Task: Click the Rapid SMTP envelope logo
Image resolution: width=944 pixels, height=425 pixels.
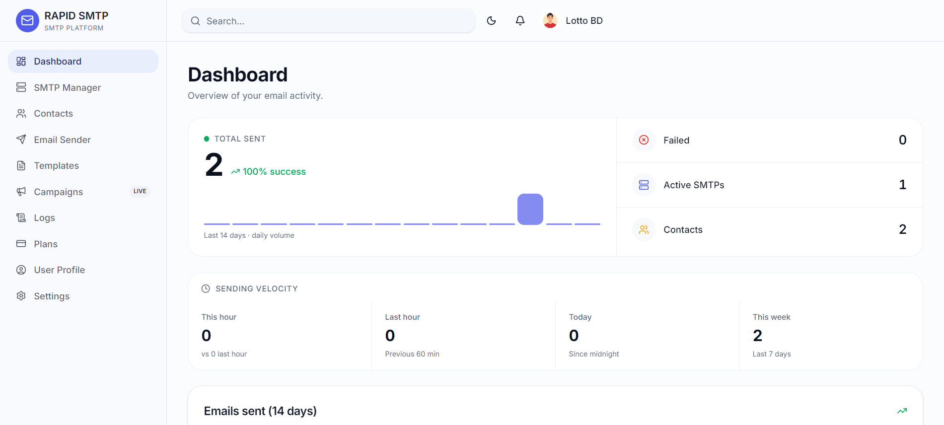Action: pyautogui.click(x=27, y=21)
